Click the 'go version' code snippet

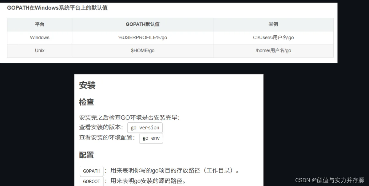(x=145, y=128)
